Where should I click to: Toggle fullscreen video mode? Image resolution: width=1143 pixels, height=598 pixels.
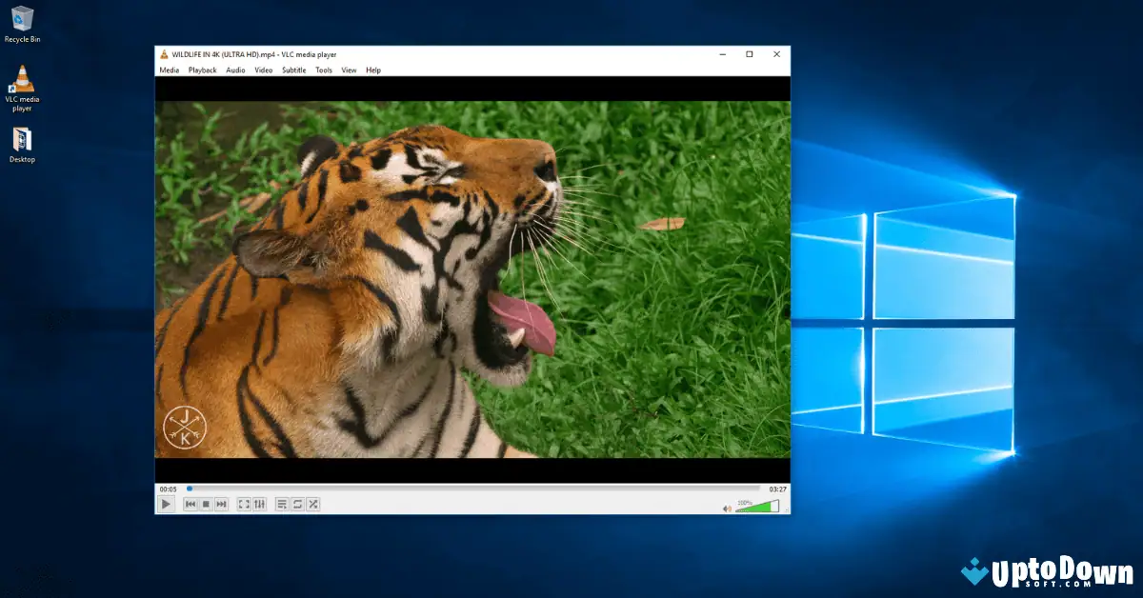pyautogui.click(x=244, y=503)
